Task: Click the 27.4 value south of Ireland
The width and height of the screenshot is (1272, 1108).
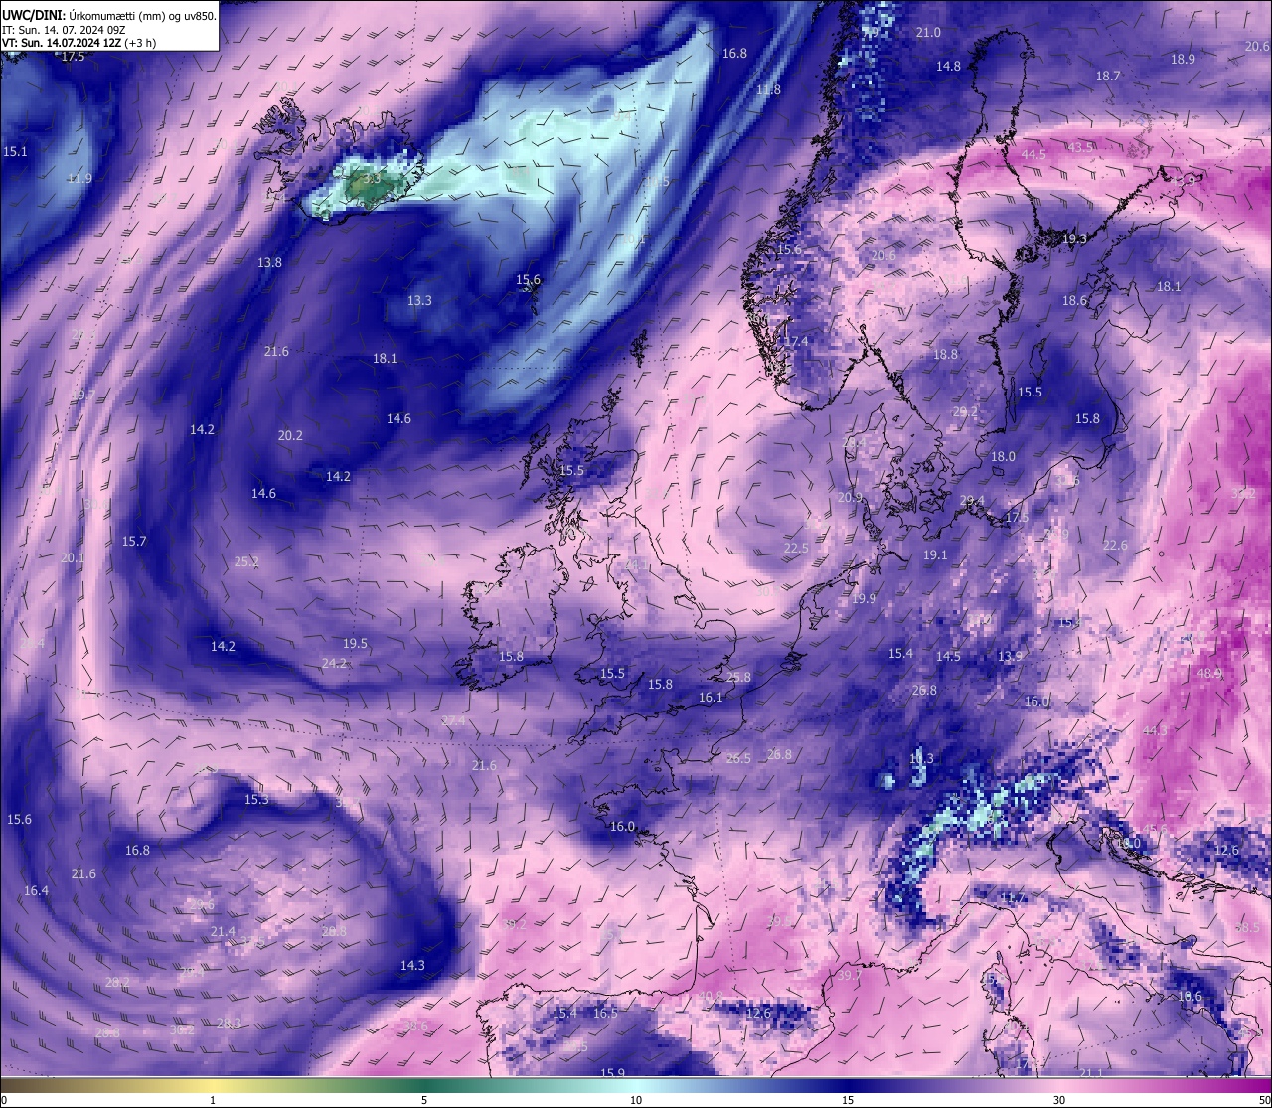Action: 453,720
